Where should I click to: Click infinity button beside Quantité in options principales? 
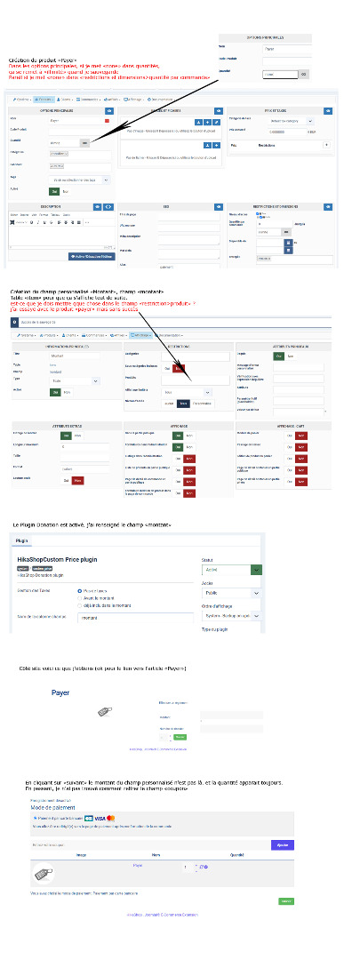85,141
